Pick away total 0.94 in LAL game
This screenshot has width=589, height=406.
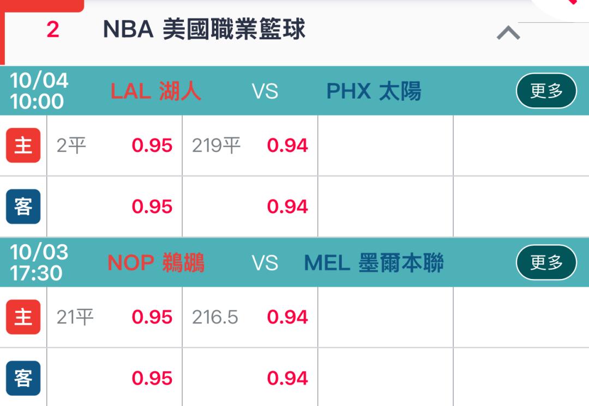(250, 207)
